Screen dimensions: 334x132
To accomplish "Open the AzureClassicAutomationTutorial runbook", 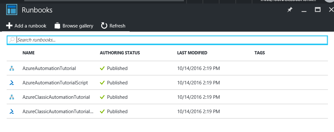I will (x=56, y=97).
